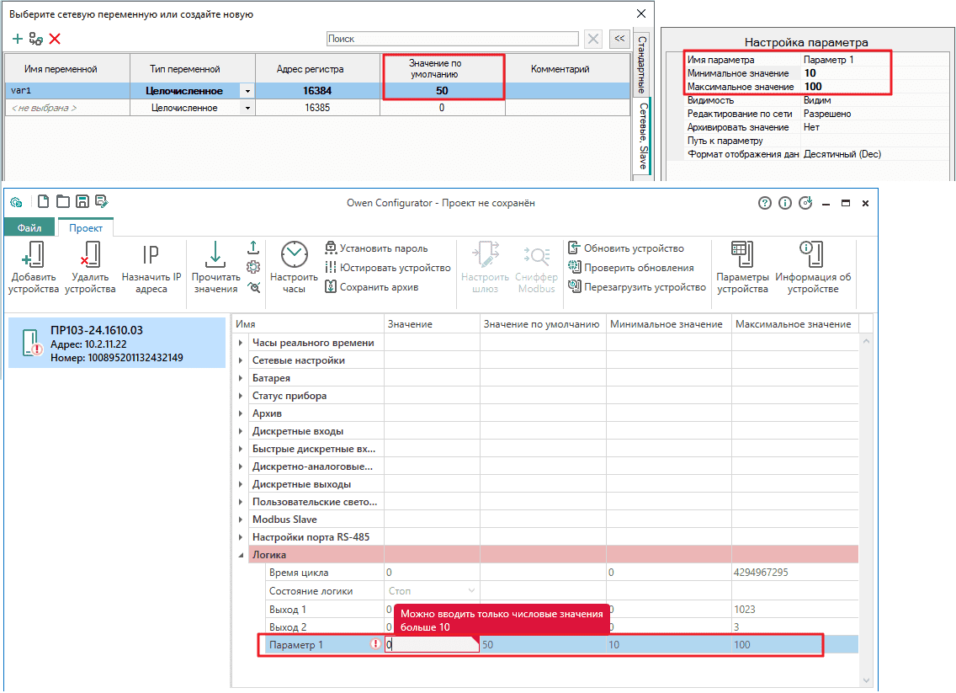This screenshot has height=693, width=956.
Task: Select device ПР103-24.1610.03 in list
Action: [x=117, y=344]
